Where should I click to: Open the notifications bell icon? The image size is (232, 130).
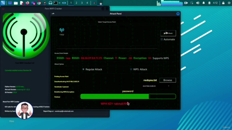204,3
